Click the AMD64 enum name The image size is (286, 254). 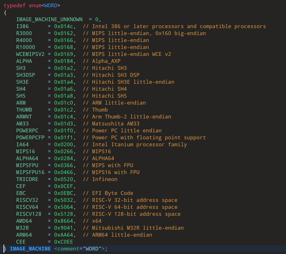click(x=24, y=221)
